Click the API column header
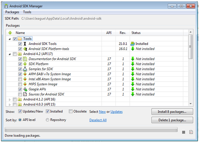The width and height of the screenshot is (199, 142). click(x=109, y=33)
